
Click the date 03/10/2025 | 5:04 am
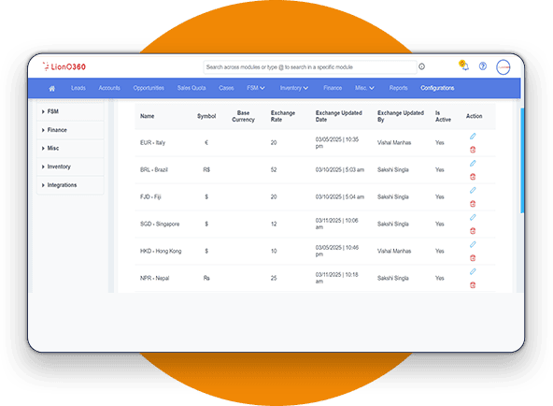click(x=340, y=197)
